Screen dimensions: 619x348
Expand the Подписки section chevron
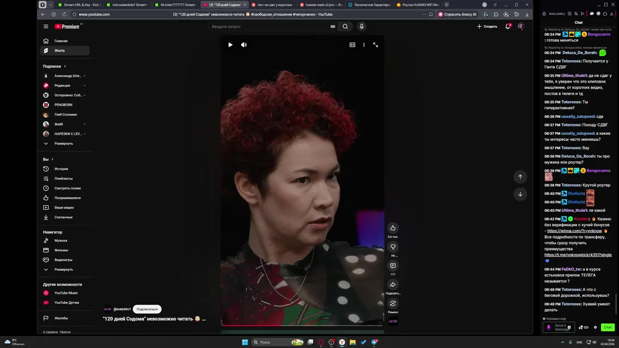pyautogui.click(x=65, y=66)
